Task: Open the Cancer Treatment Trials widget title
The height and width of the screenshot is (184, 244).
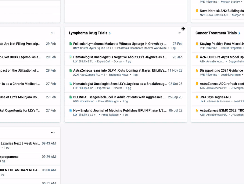Action: 216,33
